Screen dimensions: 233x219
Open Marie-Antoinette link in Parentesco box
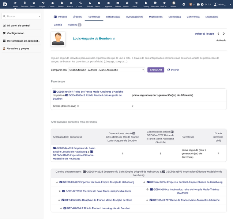(88, 92)
